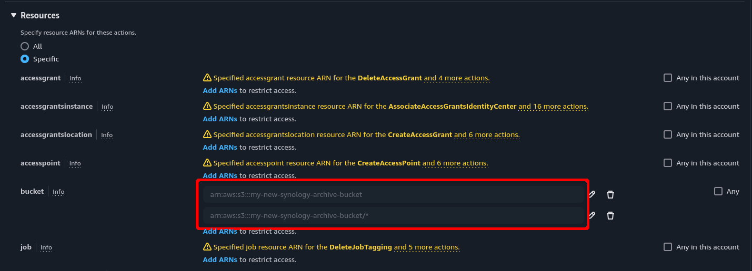The height and width of the screenshot is (271, 752).
Task: Expand the 'and 4 more actions' list
Action: (457, 78)
